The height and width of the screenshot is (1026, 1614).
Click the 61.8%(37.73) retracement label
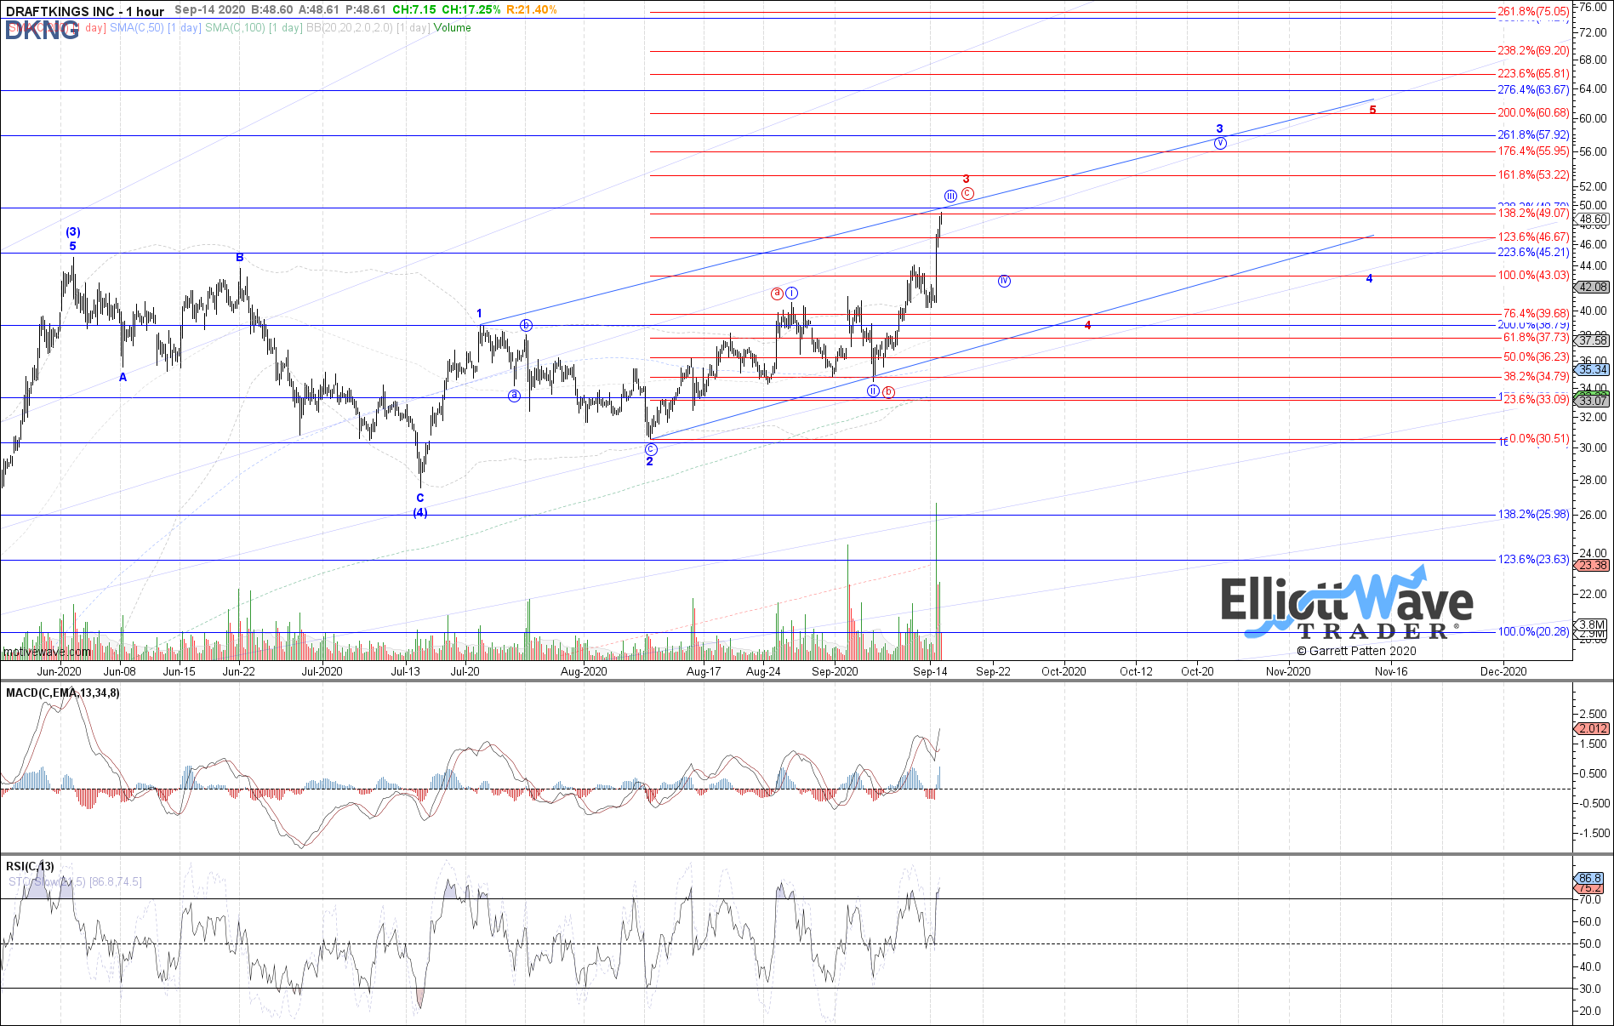coord(1536,338)
